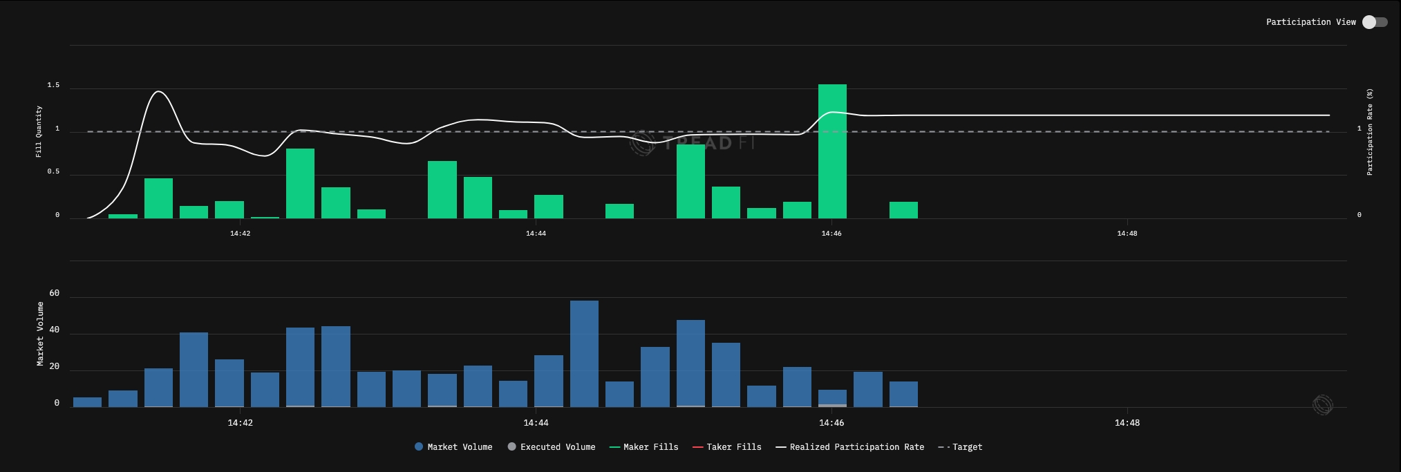Click the Participation Rate (%) axis title
The height and width of the screenshot is (472, 1401).
coord(1370,131)
